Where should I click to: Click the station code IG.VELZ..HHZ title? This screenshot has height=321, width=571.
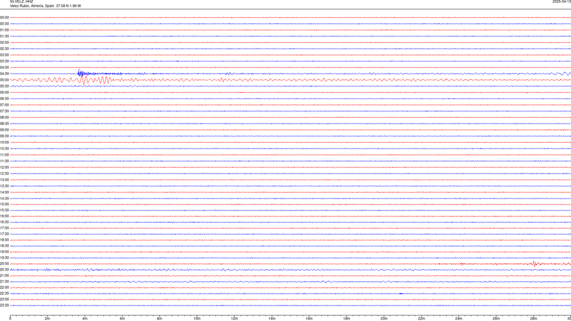coord(21,1)
